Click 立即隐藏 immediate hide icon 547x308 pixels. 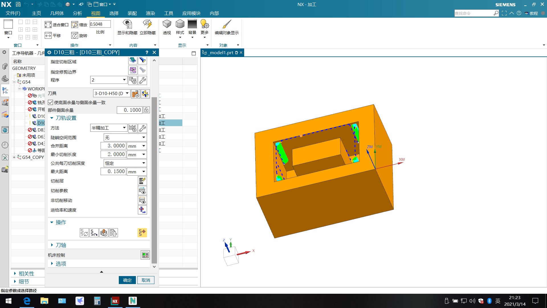coord(148,27)
